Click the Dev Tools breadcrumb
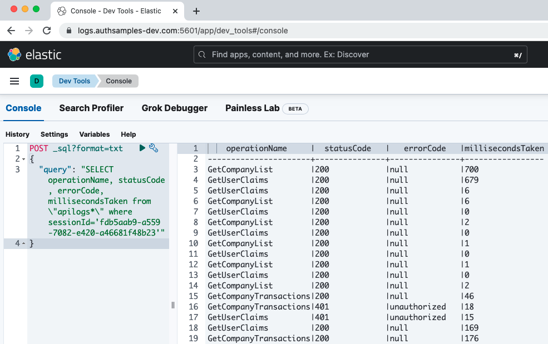 coord(75,81)
